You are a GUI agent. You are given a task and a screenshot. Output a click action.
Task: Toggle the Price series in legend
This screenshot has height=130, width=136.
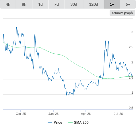(58, 123)
